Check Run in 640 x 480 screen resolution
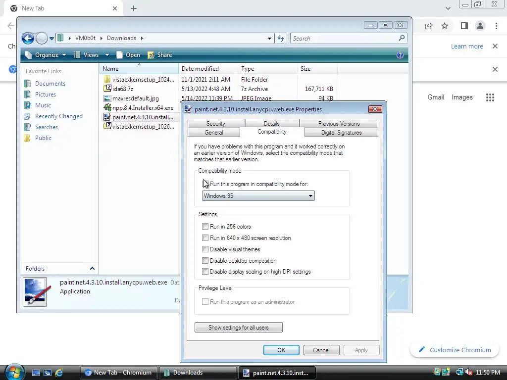 coord(205,238)
